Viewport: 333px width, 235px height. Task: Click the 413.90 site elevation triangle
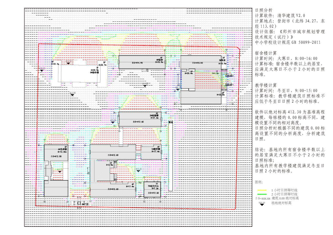(x=72, y=95)
